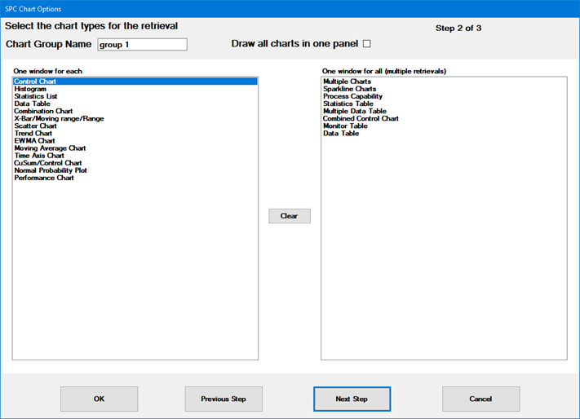Pick Combined Control Chart item
Viewport: 580px width, 419px height.
pyautogui.click(x=361, y=119)
